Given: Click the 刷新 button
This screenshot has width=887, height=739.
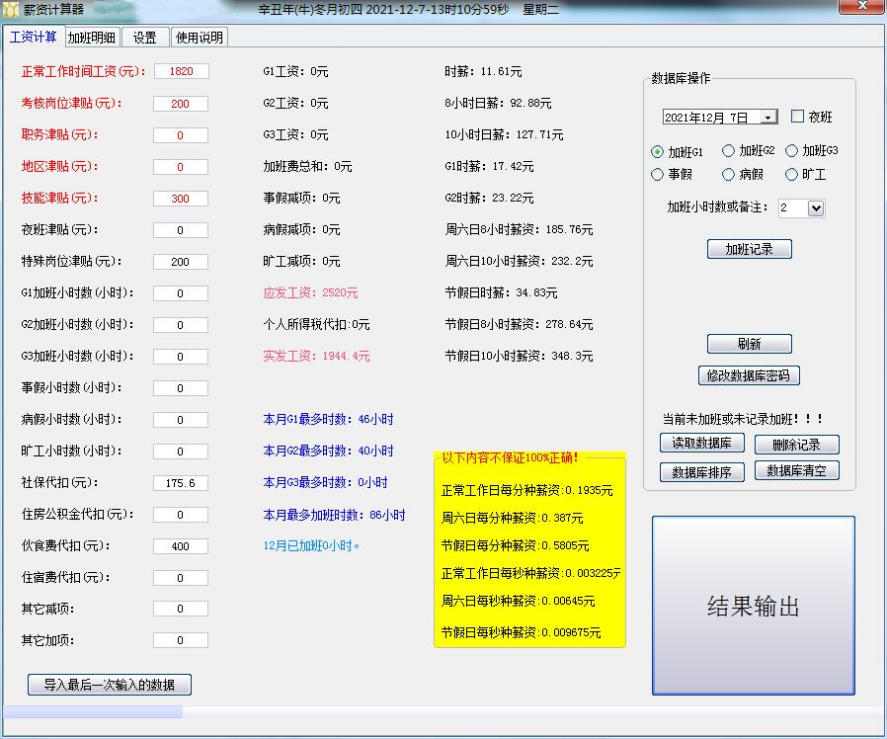Looking at the screenshot, I should pyautogui.click(x=749, y=344).
